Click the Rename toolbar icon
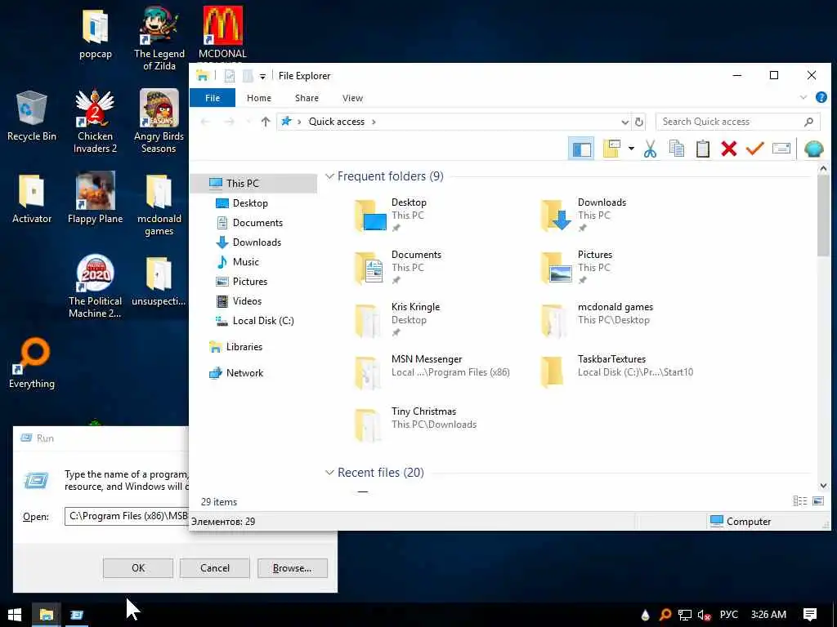Image resolution: width=837 pixels, height=627 pixels. pos(781,149)
